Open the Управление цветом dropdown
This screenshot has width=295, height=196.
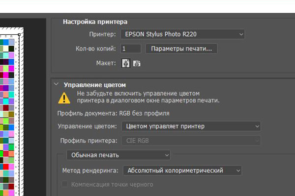[x=191, y=126]
